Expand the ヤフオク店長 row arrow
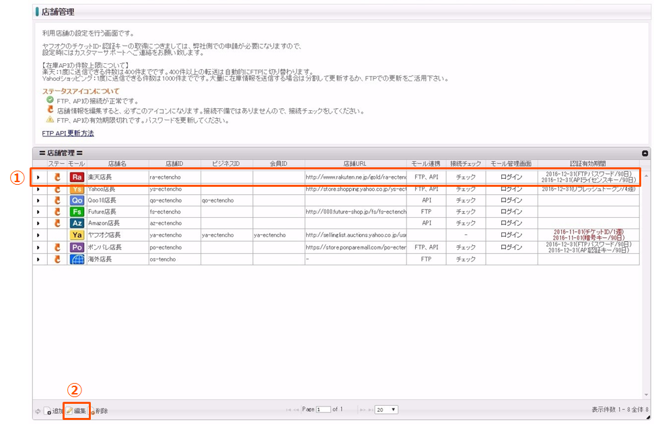This screenshot has width=654, height=424. [38, 235]
